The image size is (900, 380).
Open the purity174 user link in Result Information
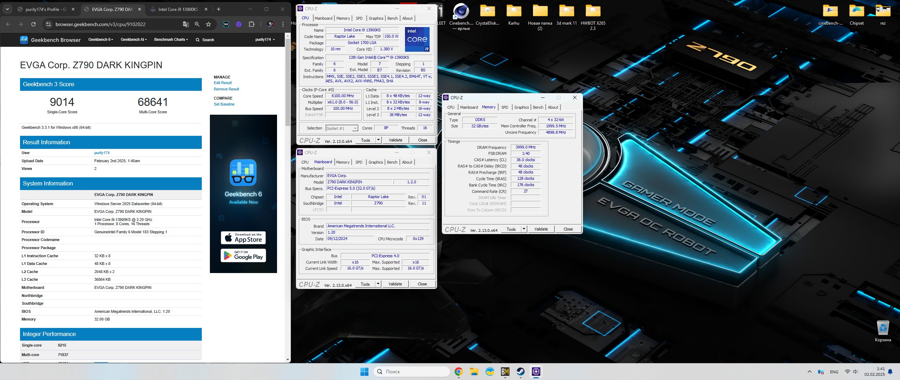click(102, 153)
